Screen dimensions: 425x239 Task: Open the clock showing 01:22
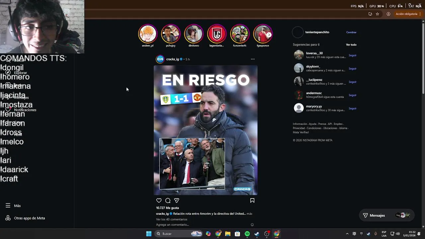(409, 234)
